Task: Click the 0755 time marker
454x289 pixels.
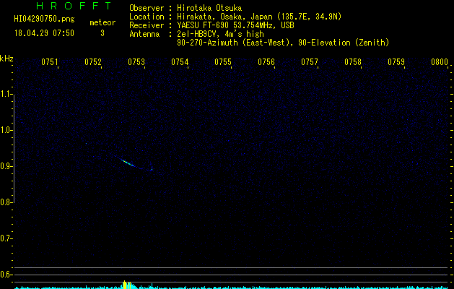Action: pyautogui.click(x=223, y=62)
